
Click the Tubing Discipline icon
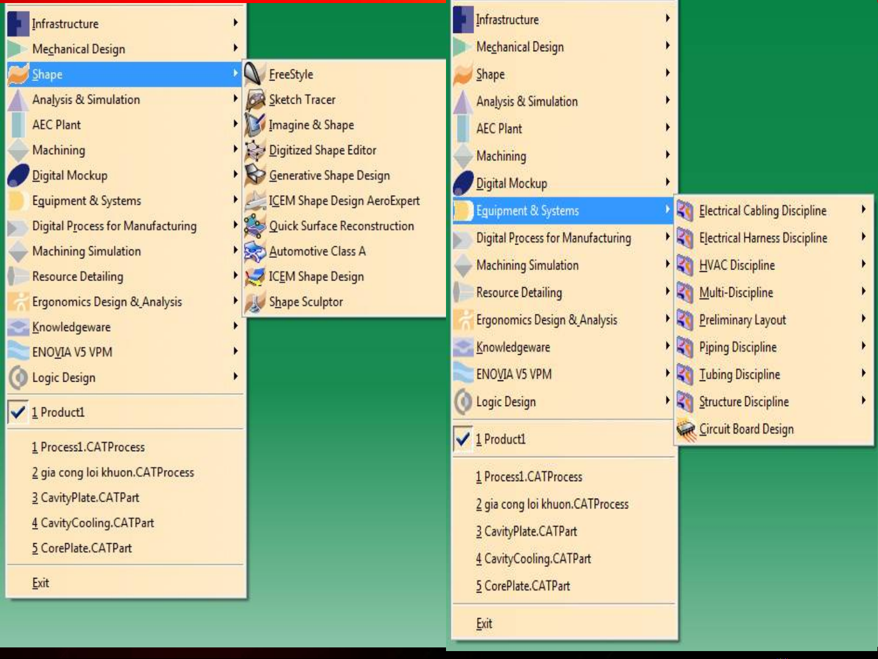(x=685, y=374)
